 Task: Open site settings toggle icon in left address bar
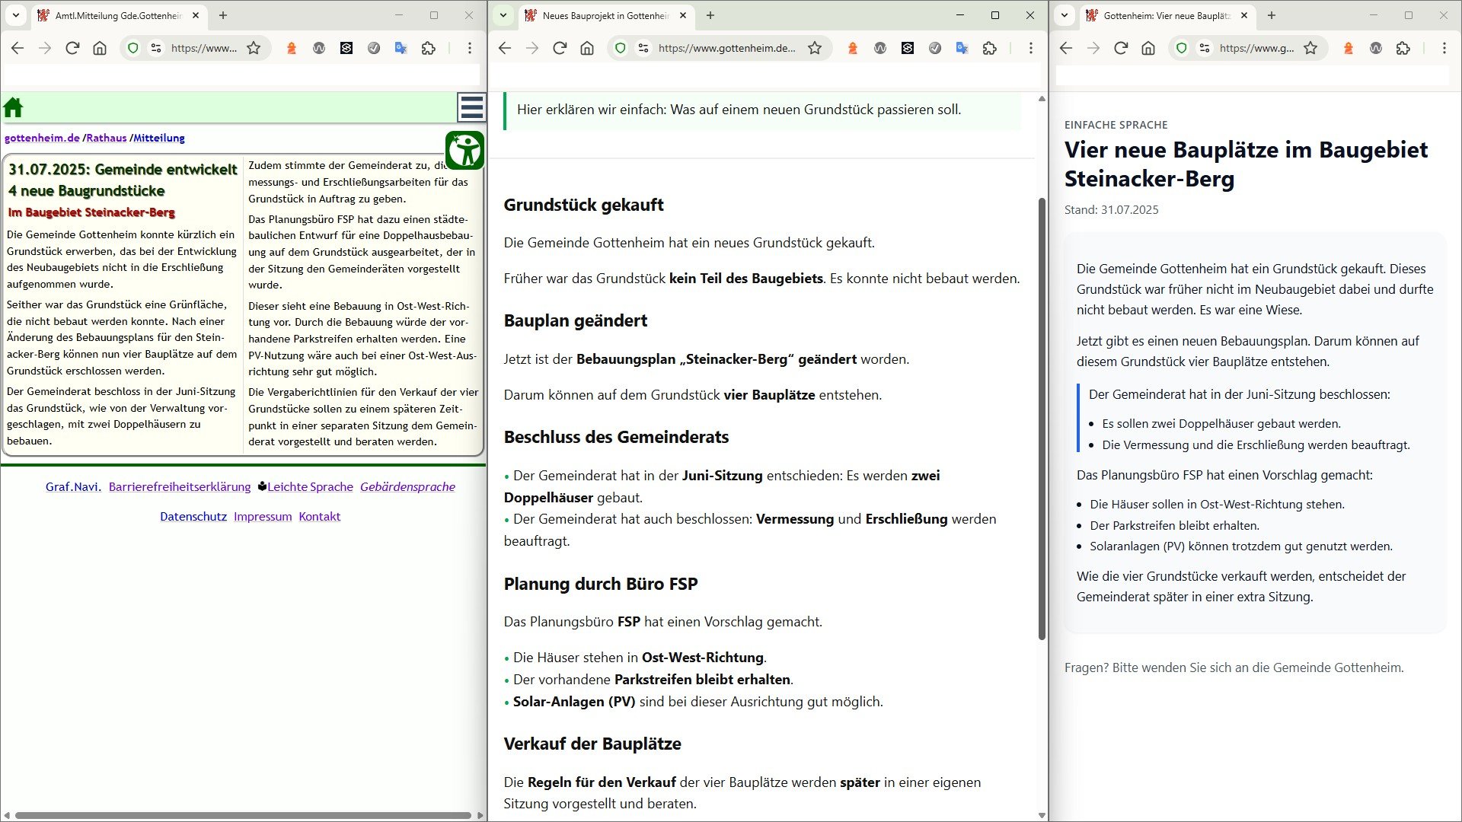pyautogui.click(x=156, y=48)
